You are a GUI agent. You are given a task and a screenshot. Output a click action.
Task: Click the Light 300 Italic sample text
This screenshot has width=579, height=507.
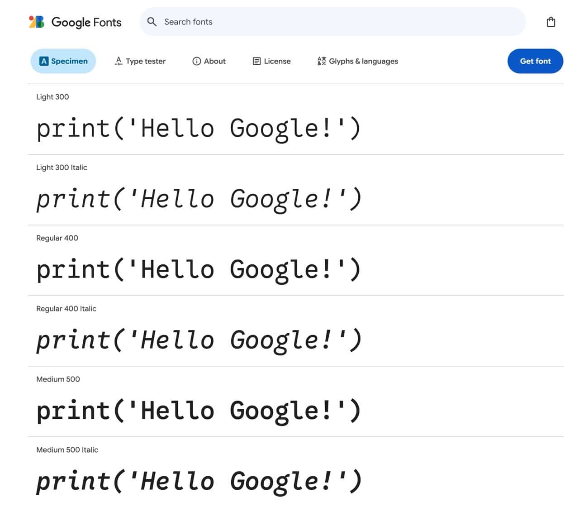[x=199, y=200]
